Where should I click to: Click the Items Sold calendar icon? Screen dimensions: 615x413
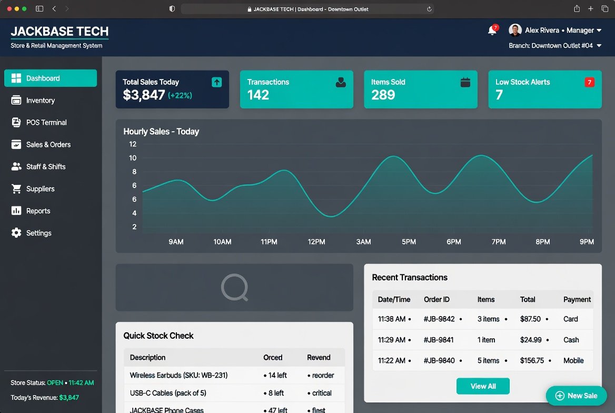click(x=465, y=82)
